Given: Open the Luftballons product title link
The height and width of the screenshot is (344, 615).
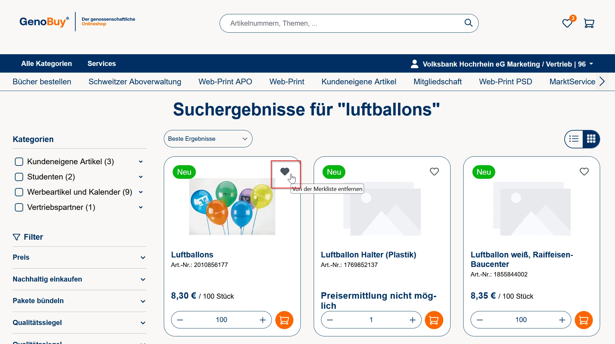Looking at the screenshot, I should (x=192, y=255).
